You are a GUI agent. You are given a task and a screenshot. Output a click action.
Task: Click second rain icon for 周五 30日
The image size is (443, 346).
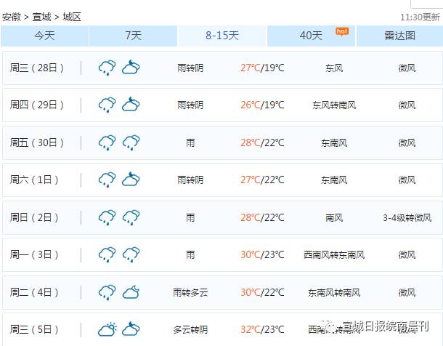tap(131, 142)
